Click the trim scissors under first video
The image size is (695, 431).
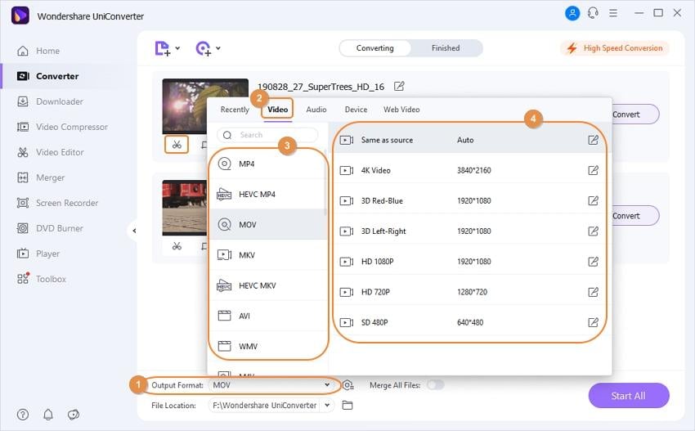[x=177, y=145]
